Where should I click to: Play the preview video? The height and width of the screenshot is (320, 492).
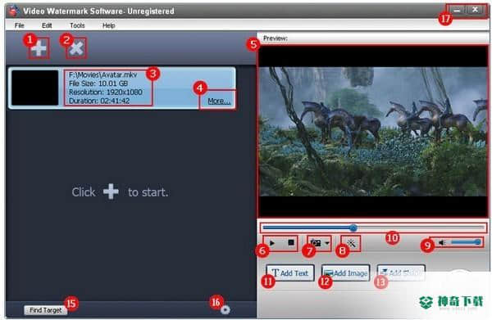[272, 243]
